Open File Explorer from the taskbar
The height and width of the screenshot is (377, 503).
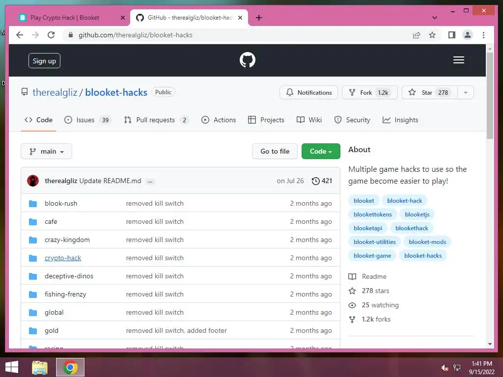(40, 367)
